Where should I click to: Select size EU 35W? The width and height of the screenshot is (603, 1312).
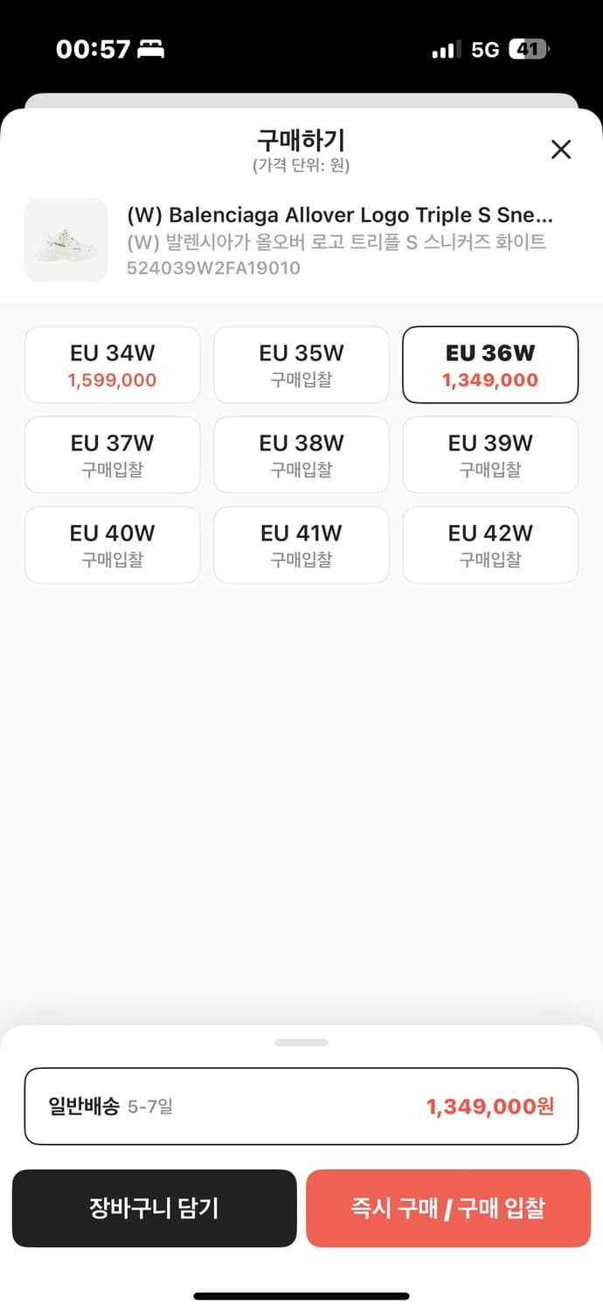[301, 365]
